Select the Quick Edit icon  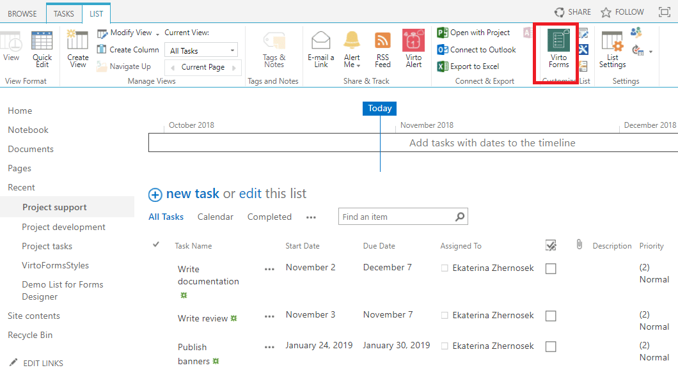(x=42, y=48)
